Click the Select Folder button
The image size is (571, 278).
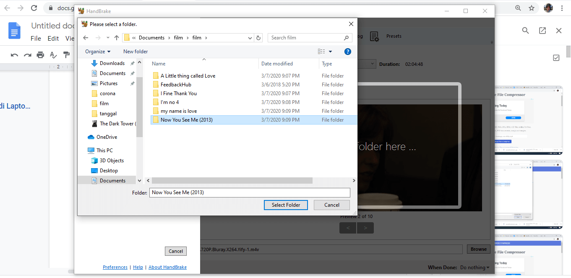pos(286,205)
